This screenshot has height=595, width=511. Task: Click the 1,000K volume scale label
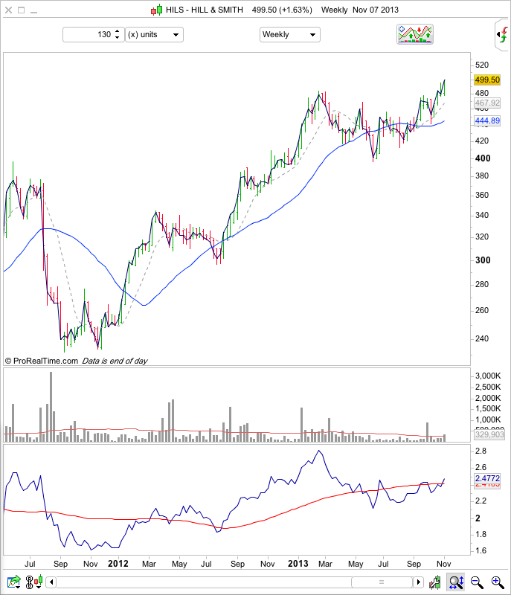tap(488, 419)
